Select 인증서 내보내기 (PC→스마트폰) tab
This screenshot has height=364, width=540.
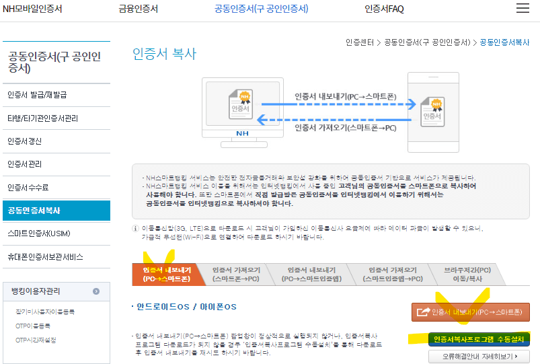pos(167,275)
